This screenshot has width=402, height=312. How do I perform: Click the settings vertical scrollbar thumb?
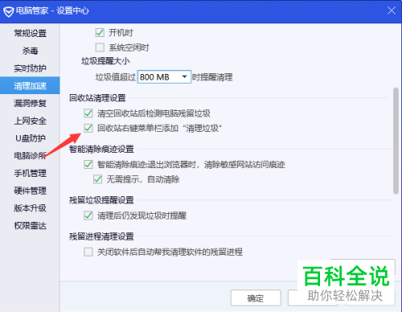(x=396, y=141)
